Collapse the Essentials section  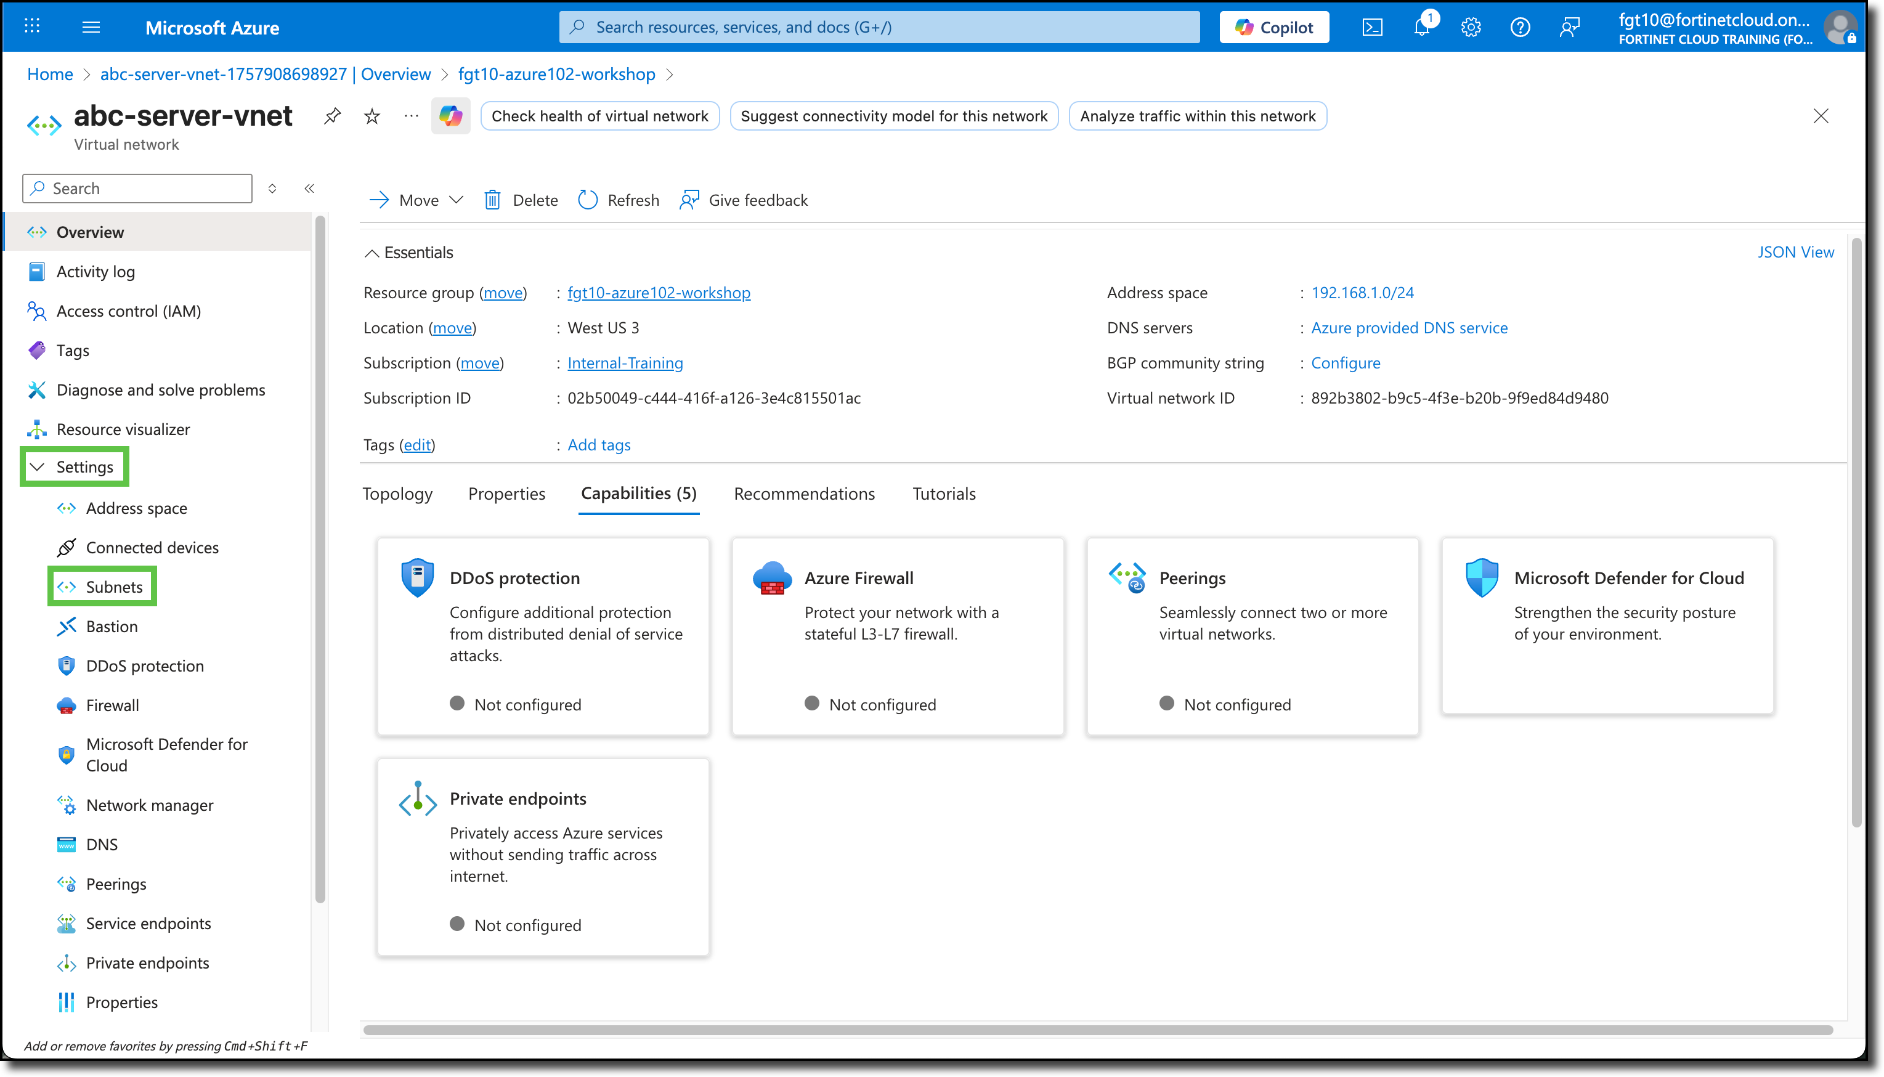coord(373,252)
